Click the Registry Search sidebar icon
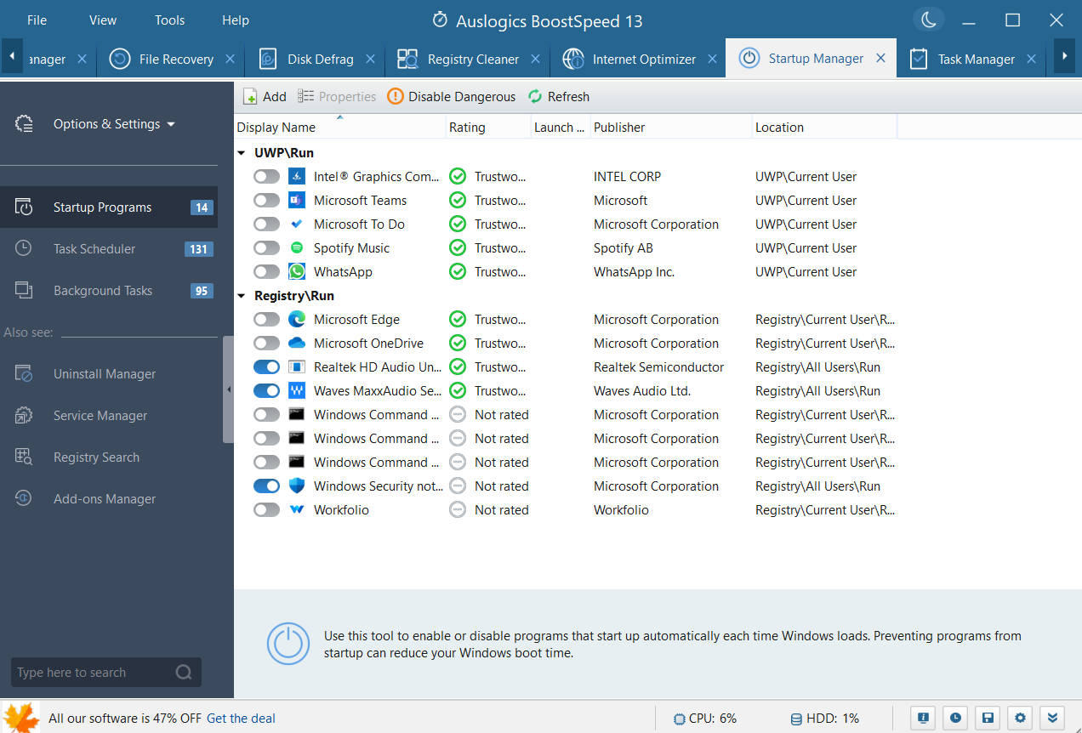The width and height of the screenshot is (1082, 733). point(24,457)
